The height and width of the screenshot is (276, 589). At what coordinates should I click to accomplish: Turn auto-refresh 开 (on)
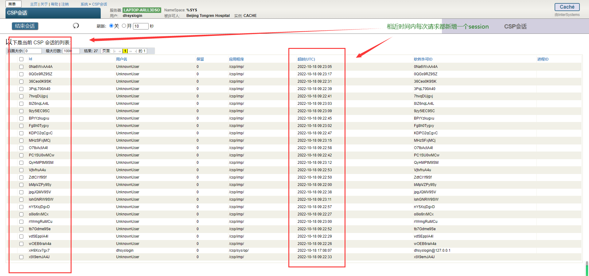(124, 26)
